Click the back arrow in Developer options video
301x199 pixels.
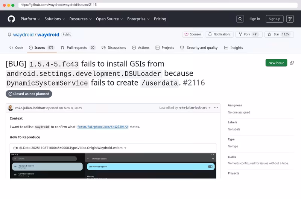click(x=88, y=159)
